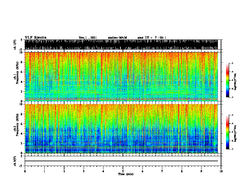
Task: Click the 'ch.1(V)' axis label
Action: 15,45
